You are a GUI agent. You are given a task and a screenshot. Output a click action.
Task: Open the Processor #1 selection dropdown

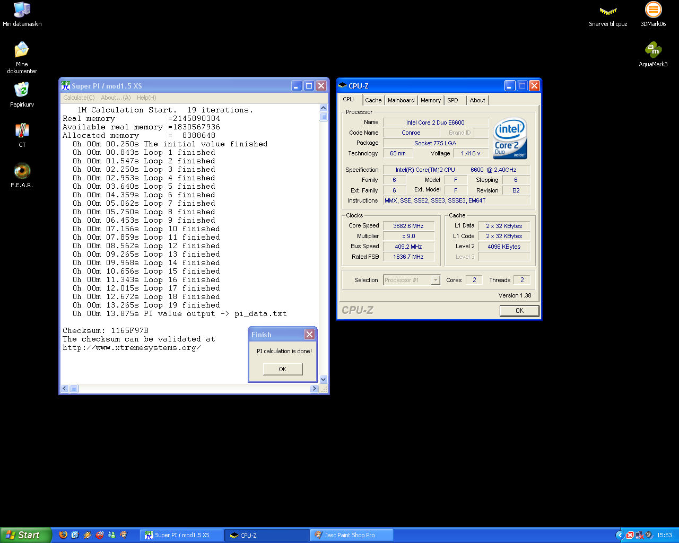(x=412, y=280)
